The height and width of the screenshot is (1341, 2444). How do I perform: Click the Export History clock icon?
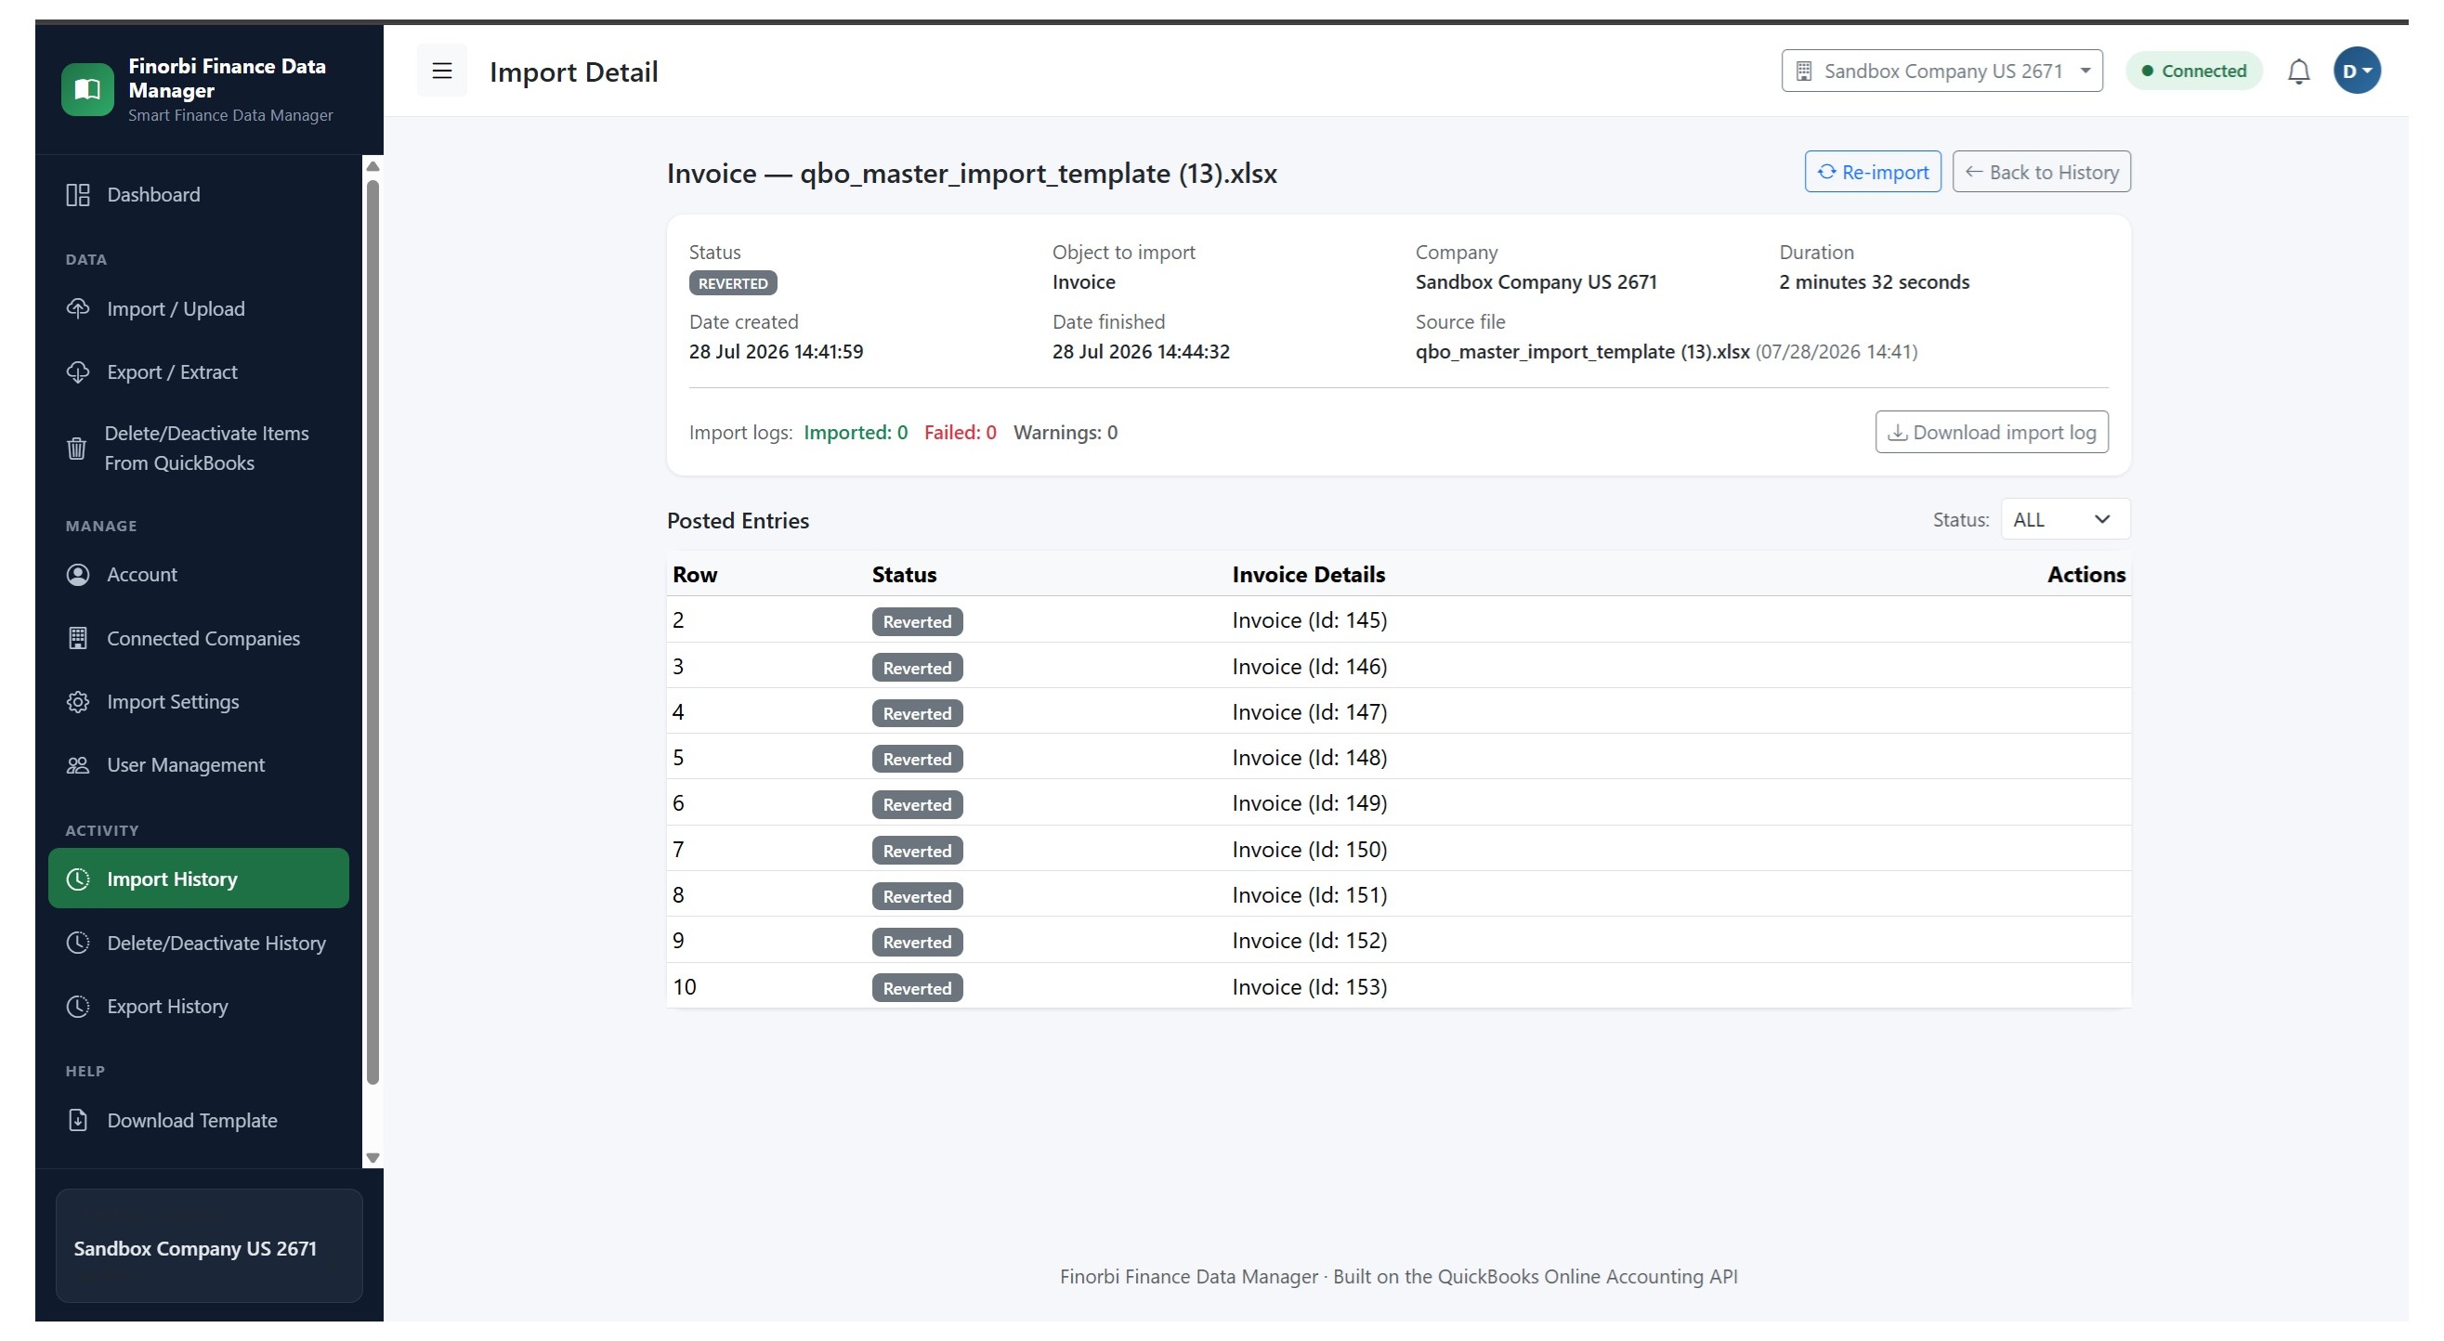coord(78,1008)
